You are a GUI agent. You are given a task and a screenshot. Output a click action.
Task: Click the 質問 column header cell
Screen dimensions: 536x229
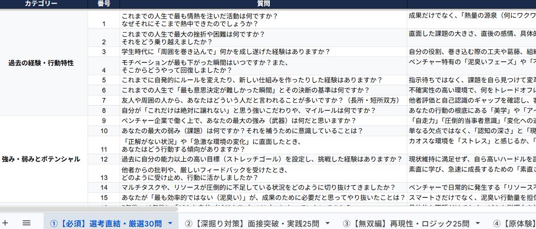coord(263,4)
